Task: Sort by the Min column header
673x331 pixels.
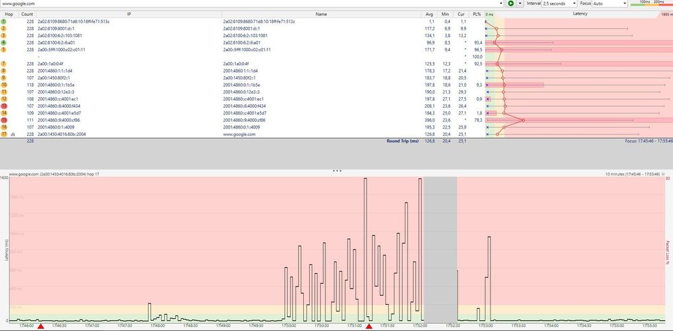Action: (x=445, y=14)
